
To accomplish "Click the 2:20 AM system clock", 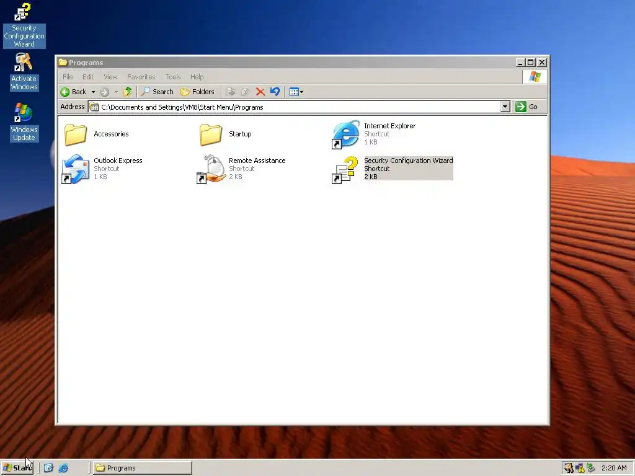I will click(x=614, y=468).
